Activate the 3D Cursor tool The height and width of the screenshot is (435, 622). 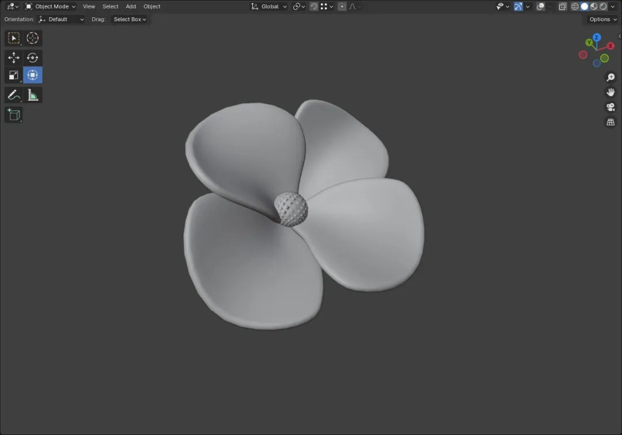pyautogui.click(x=32, y=38)
